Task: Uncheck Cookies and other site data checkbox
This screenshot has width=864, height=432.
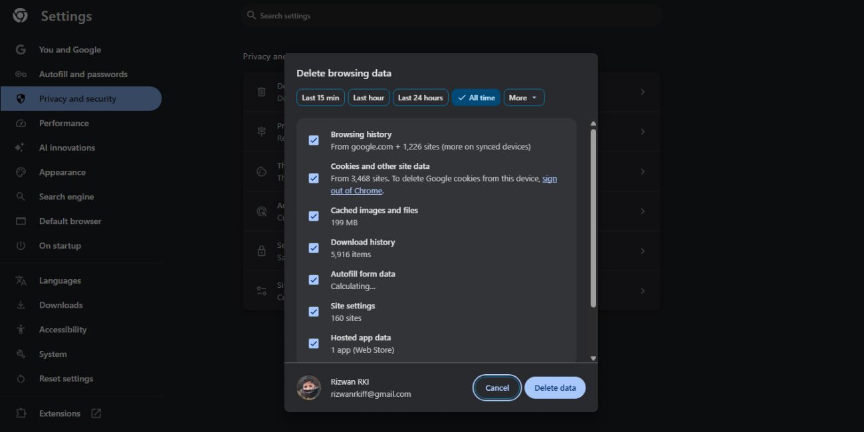Action: coord(314,178)
